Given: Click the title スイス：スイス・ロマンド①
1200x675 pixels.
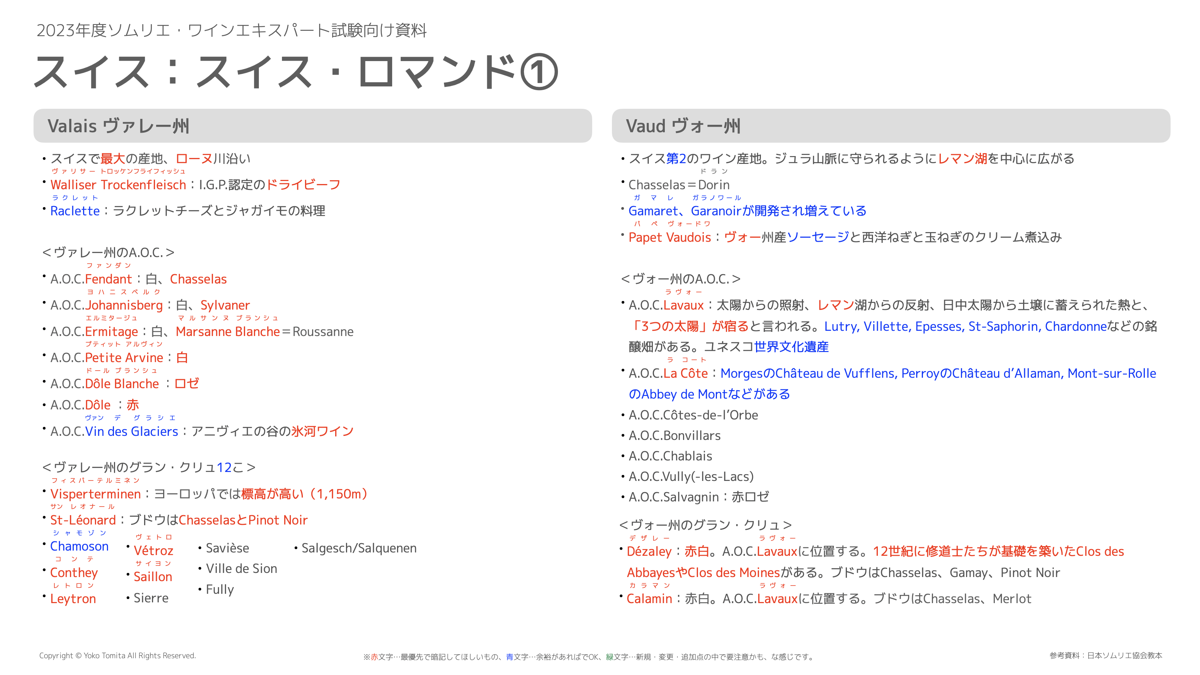Looking at the screenshot, I should tap(296, 72).
